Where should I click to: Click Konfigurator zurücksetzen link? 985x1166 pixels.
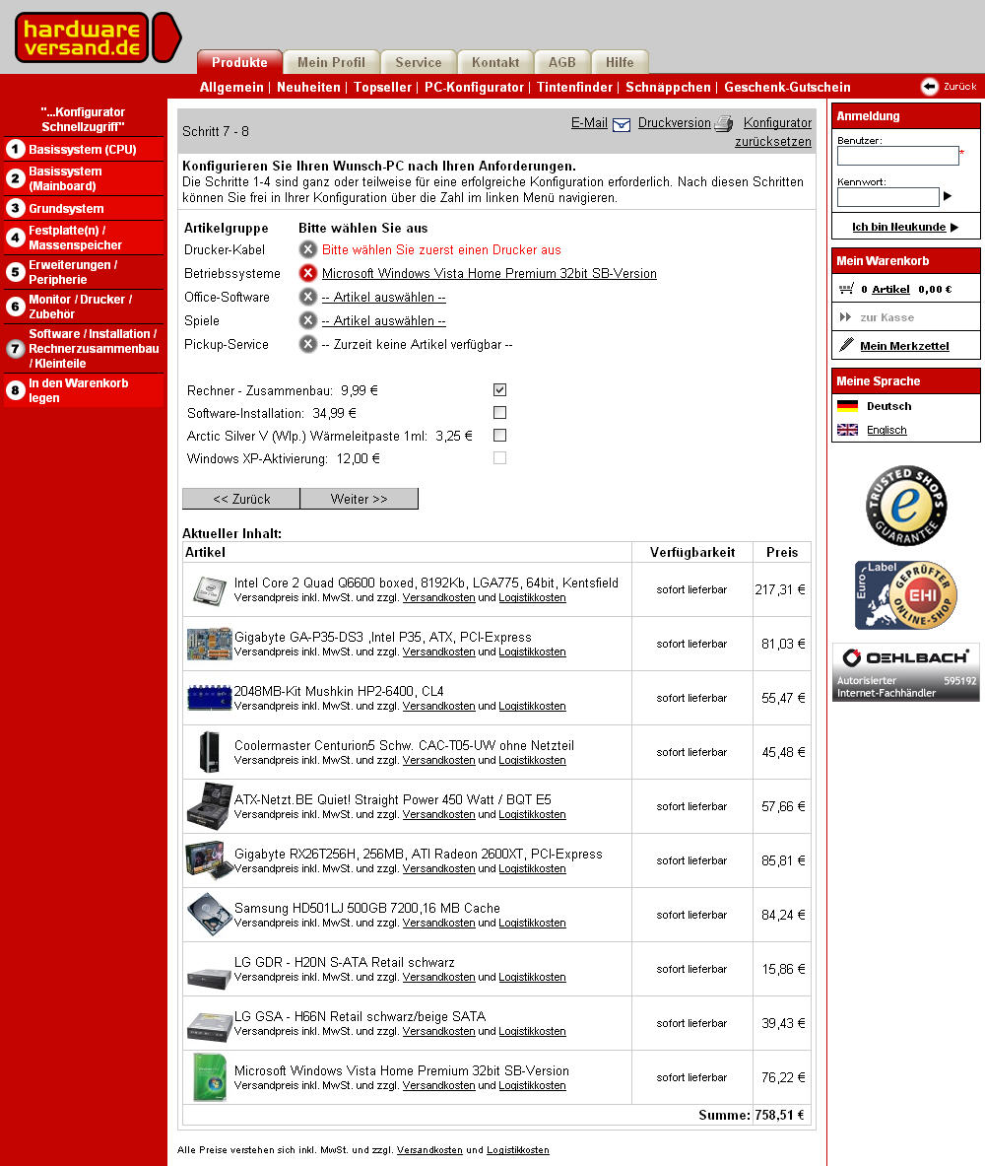774,132
